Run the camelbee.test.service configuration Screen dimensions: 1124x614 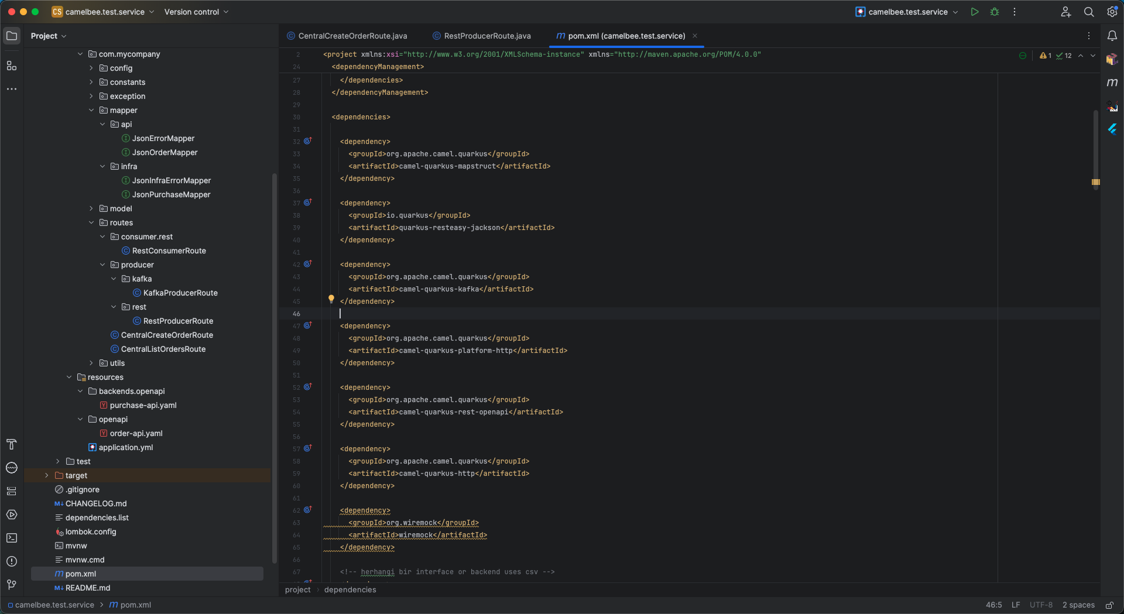click(974, 12)
